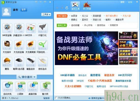140x101 pixels.
Task: Open the 天龙插件 icon
Action: [x=7, y=45]
